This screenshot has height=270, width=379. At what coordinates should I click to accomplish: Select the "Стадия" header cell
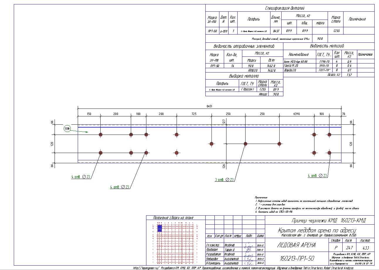tap(335, 240)
